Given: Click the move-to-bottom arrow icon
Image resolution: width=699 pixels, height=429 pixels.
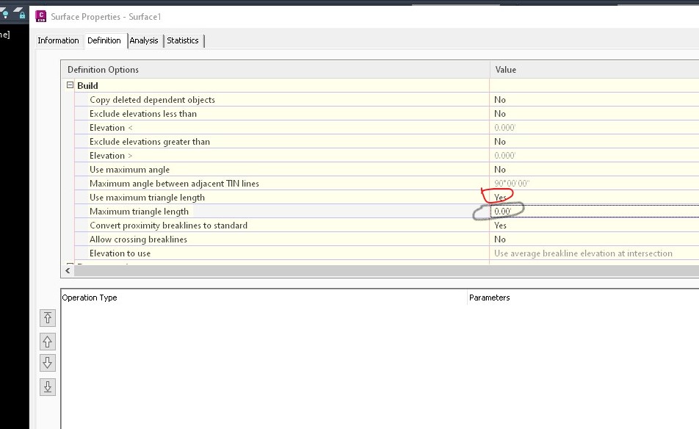Looking at the screenshot, I should point(47,386).
